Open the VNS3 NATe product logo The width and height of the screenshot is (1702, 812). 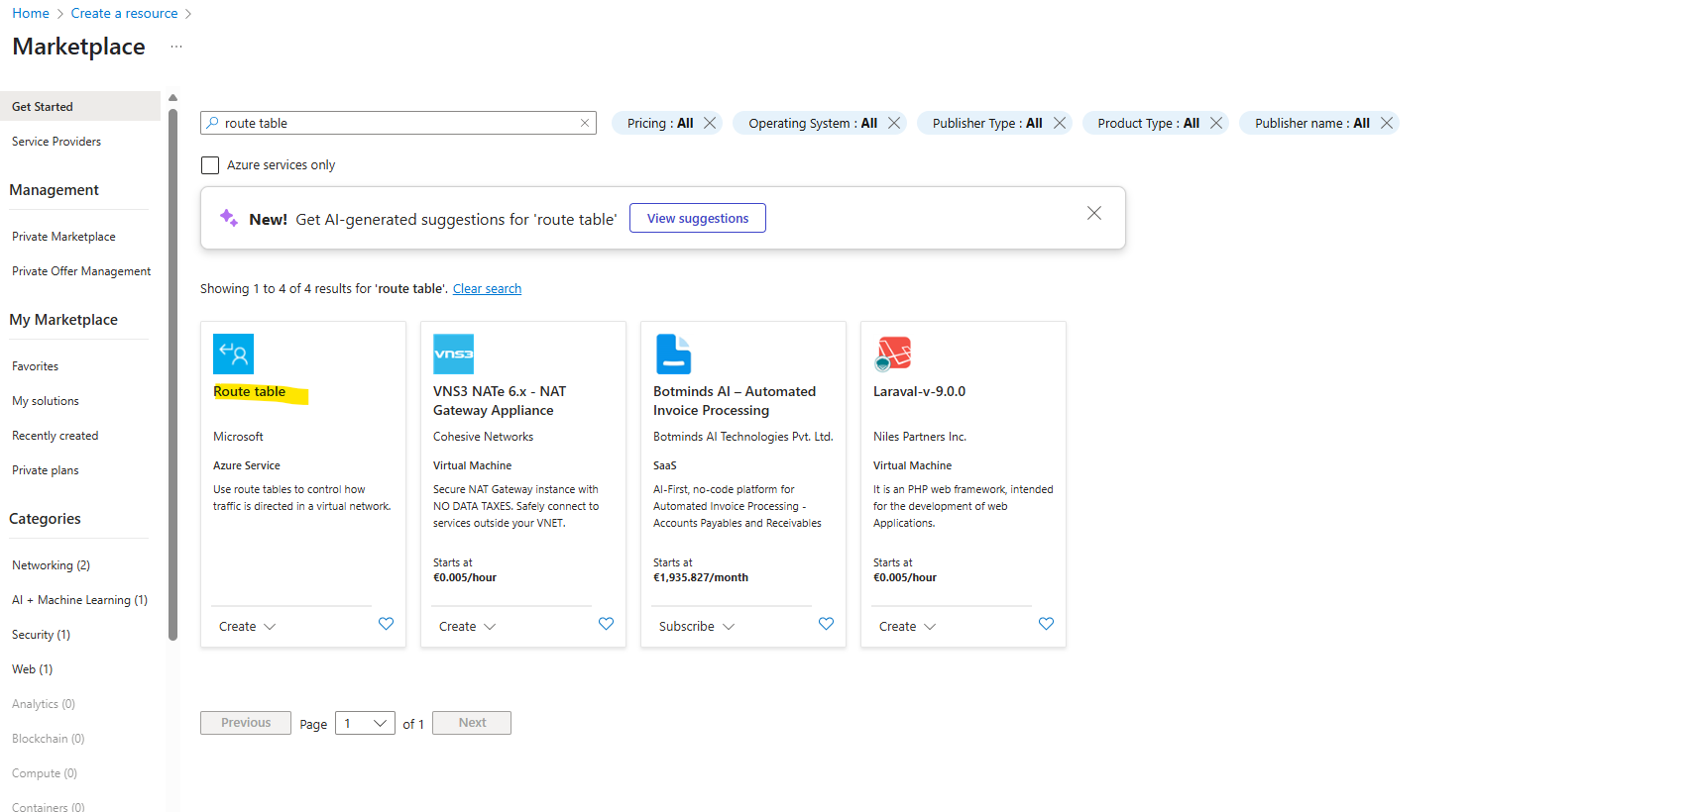click(x=453, y=354)
